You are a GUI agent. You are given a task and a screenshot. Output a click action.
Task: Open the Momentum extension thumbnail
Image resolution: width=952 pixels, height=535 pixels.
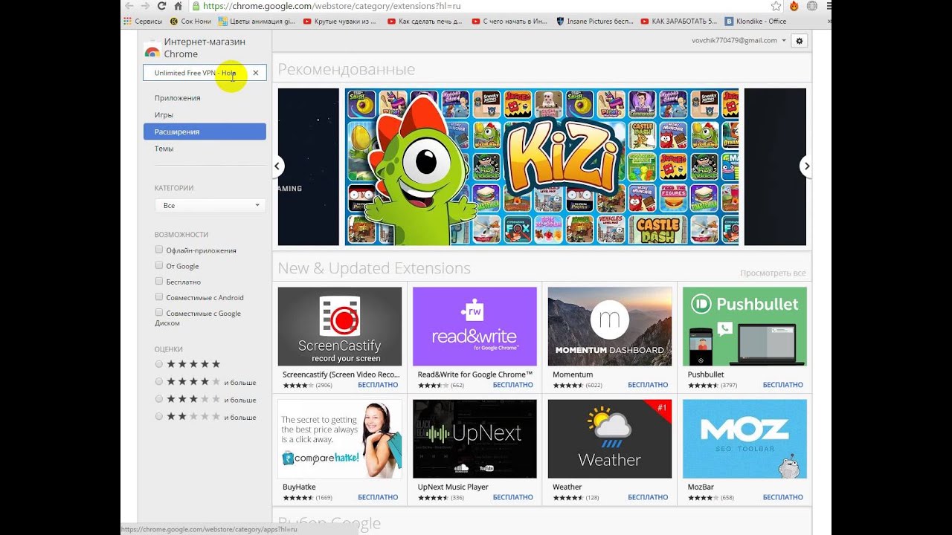click(610, 327)
